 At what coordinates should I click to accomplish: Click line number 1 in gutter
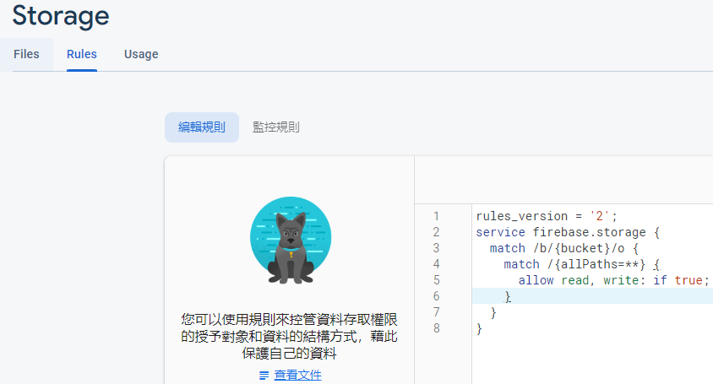tap(436, 216)
